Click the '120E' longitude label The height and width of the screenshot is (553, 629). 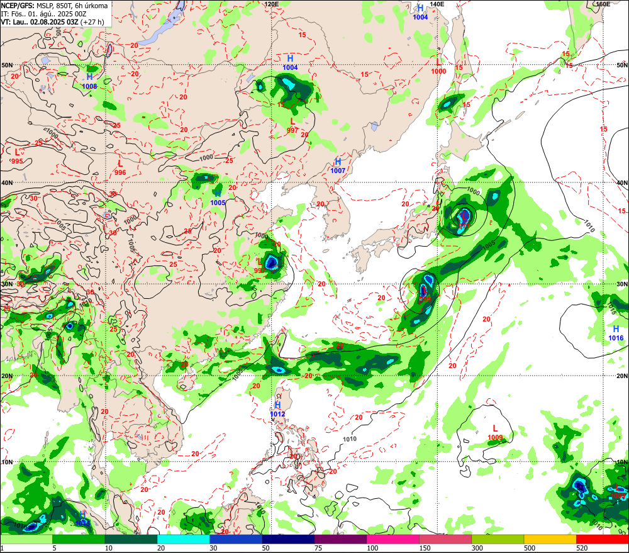[272, 4]
